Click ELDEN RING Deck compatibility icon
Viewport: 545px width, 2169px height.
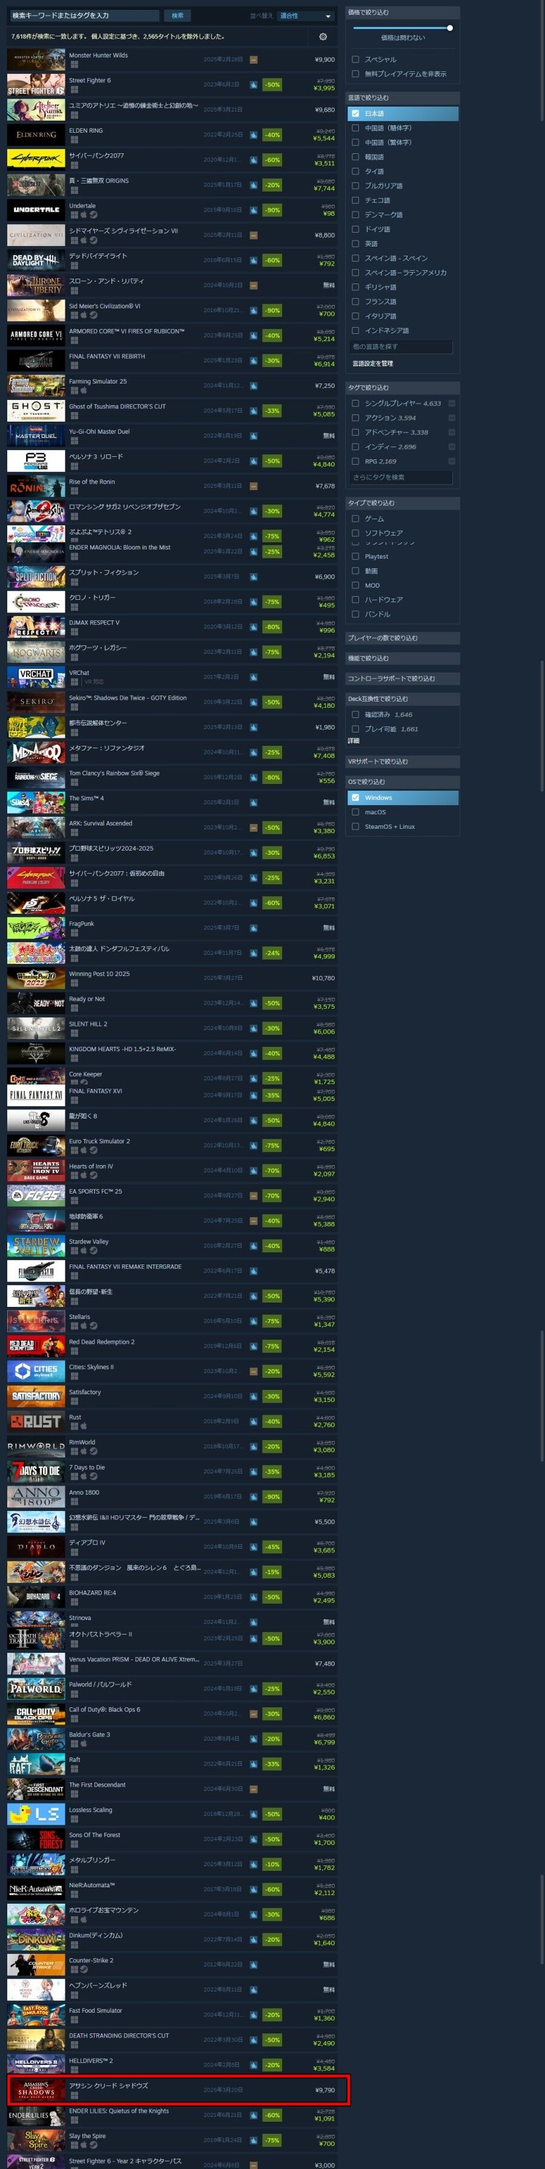point(253,135)
